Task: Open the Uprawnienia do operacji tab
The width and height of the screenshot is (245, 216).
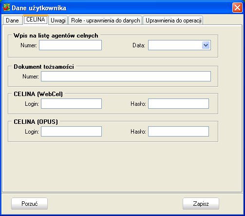Action: 173,20
